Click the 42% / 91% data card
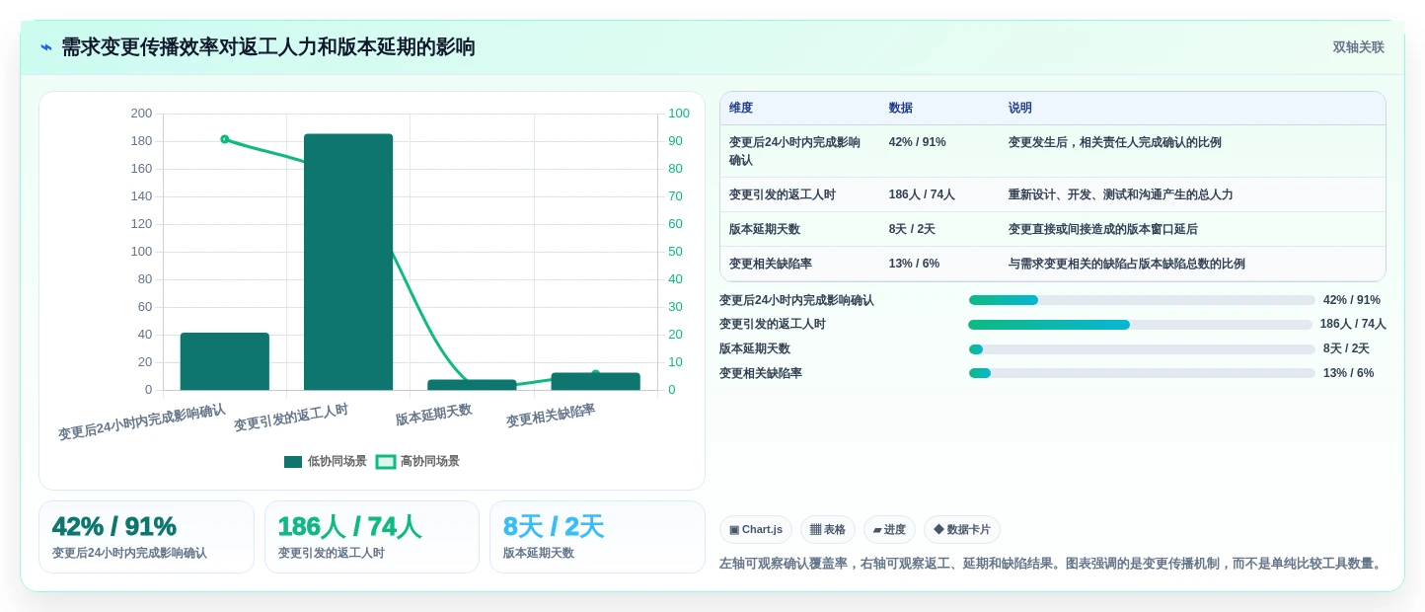This screenshot has height=612, width=1425. pos(146,537)
